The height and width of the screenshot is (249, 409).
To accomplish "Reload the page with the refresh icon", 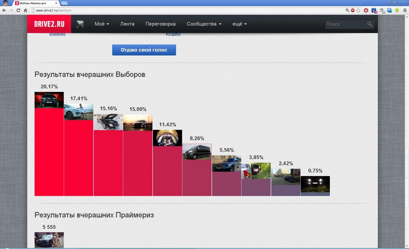I will click(18, 10).
